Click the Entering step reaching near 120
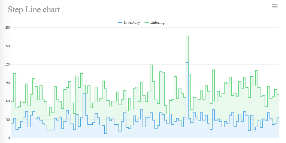Screen dimensions: 286x143 (x=151, y=65)
